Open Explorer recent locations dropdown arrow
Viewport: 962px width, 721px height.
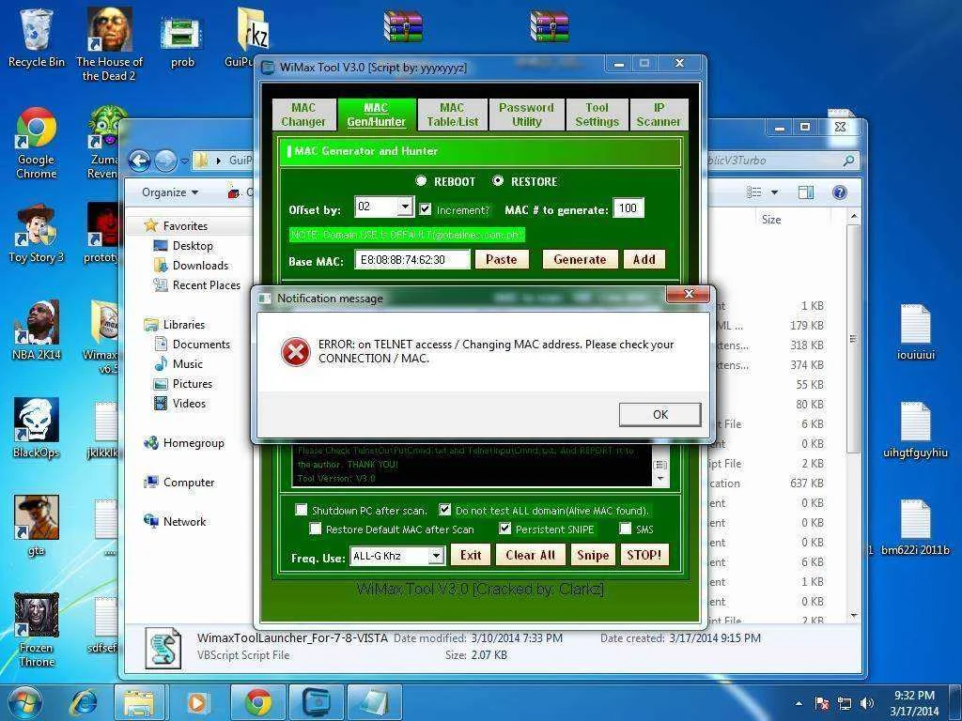pos(185,161)
